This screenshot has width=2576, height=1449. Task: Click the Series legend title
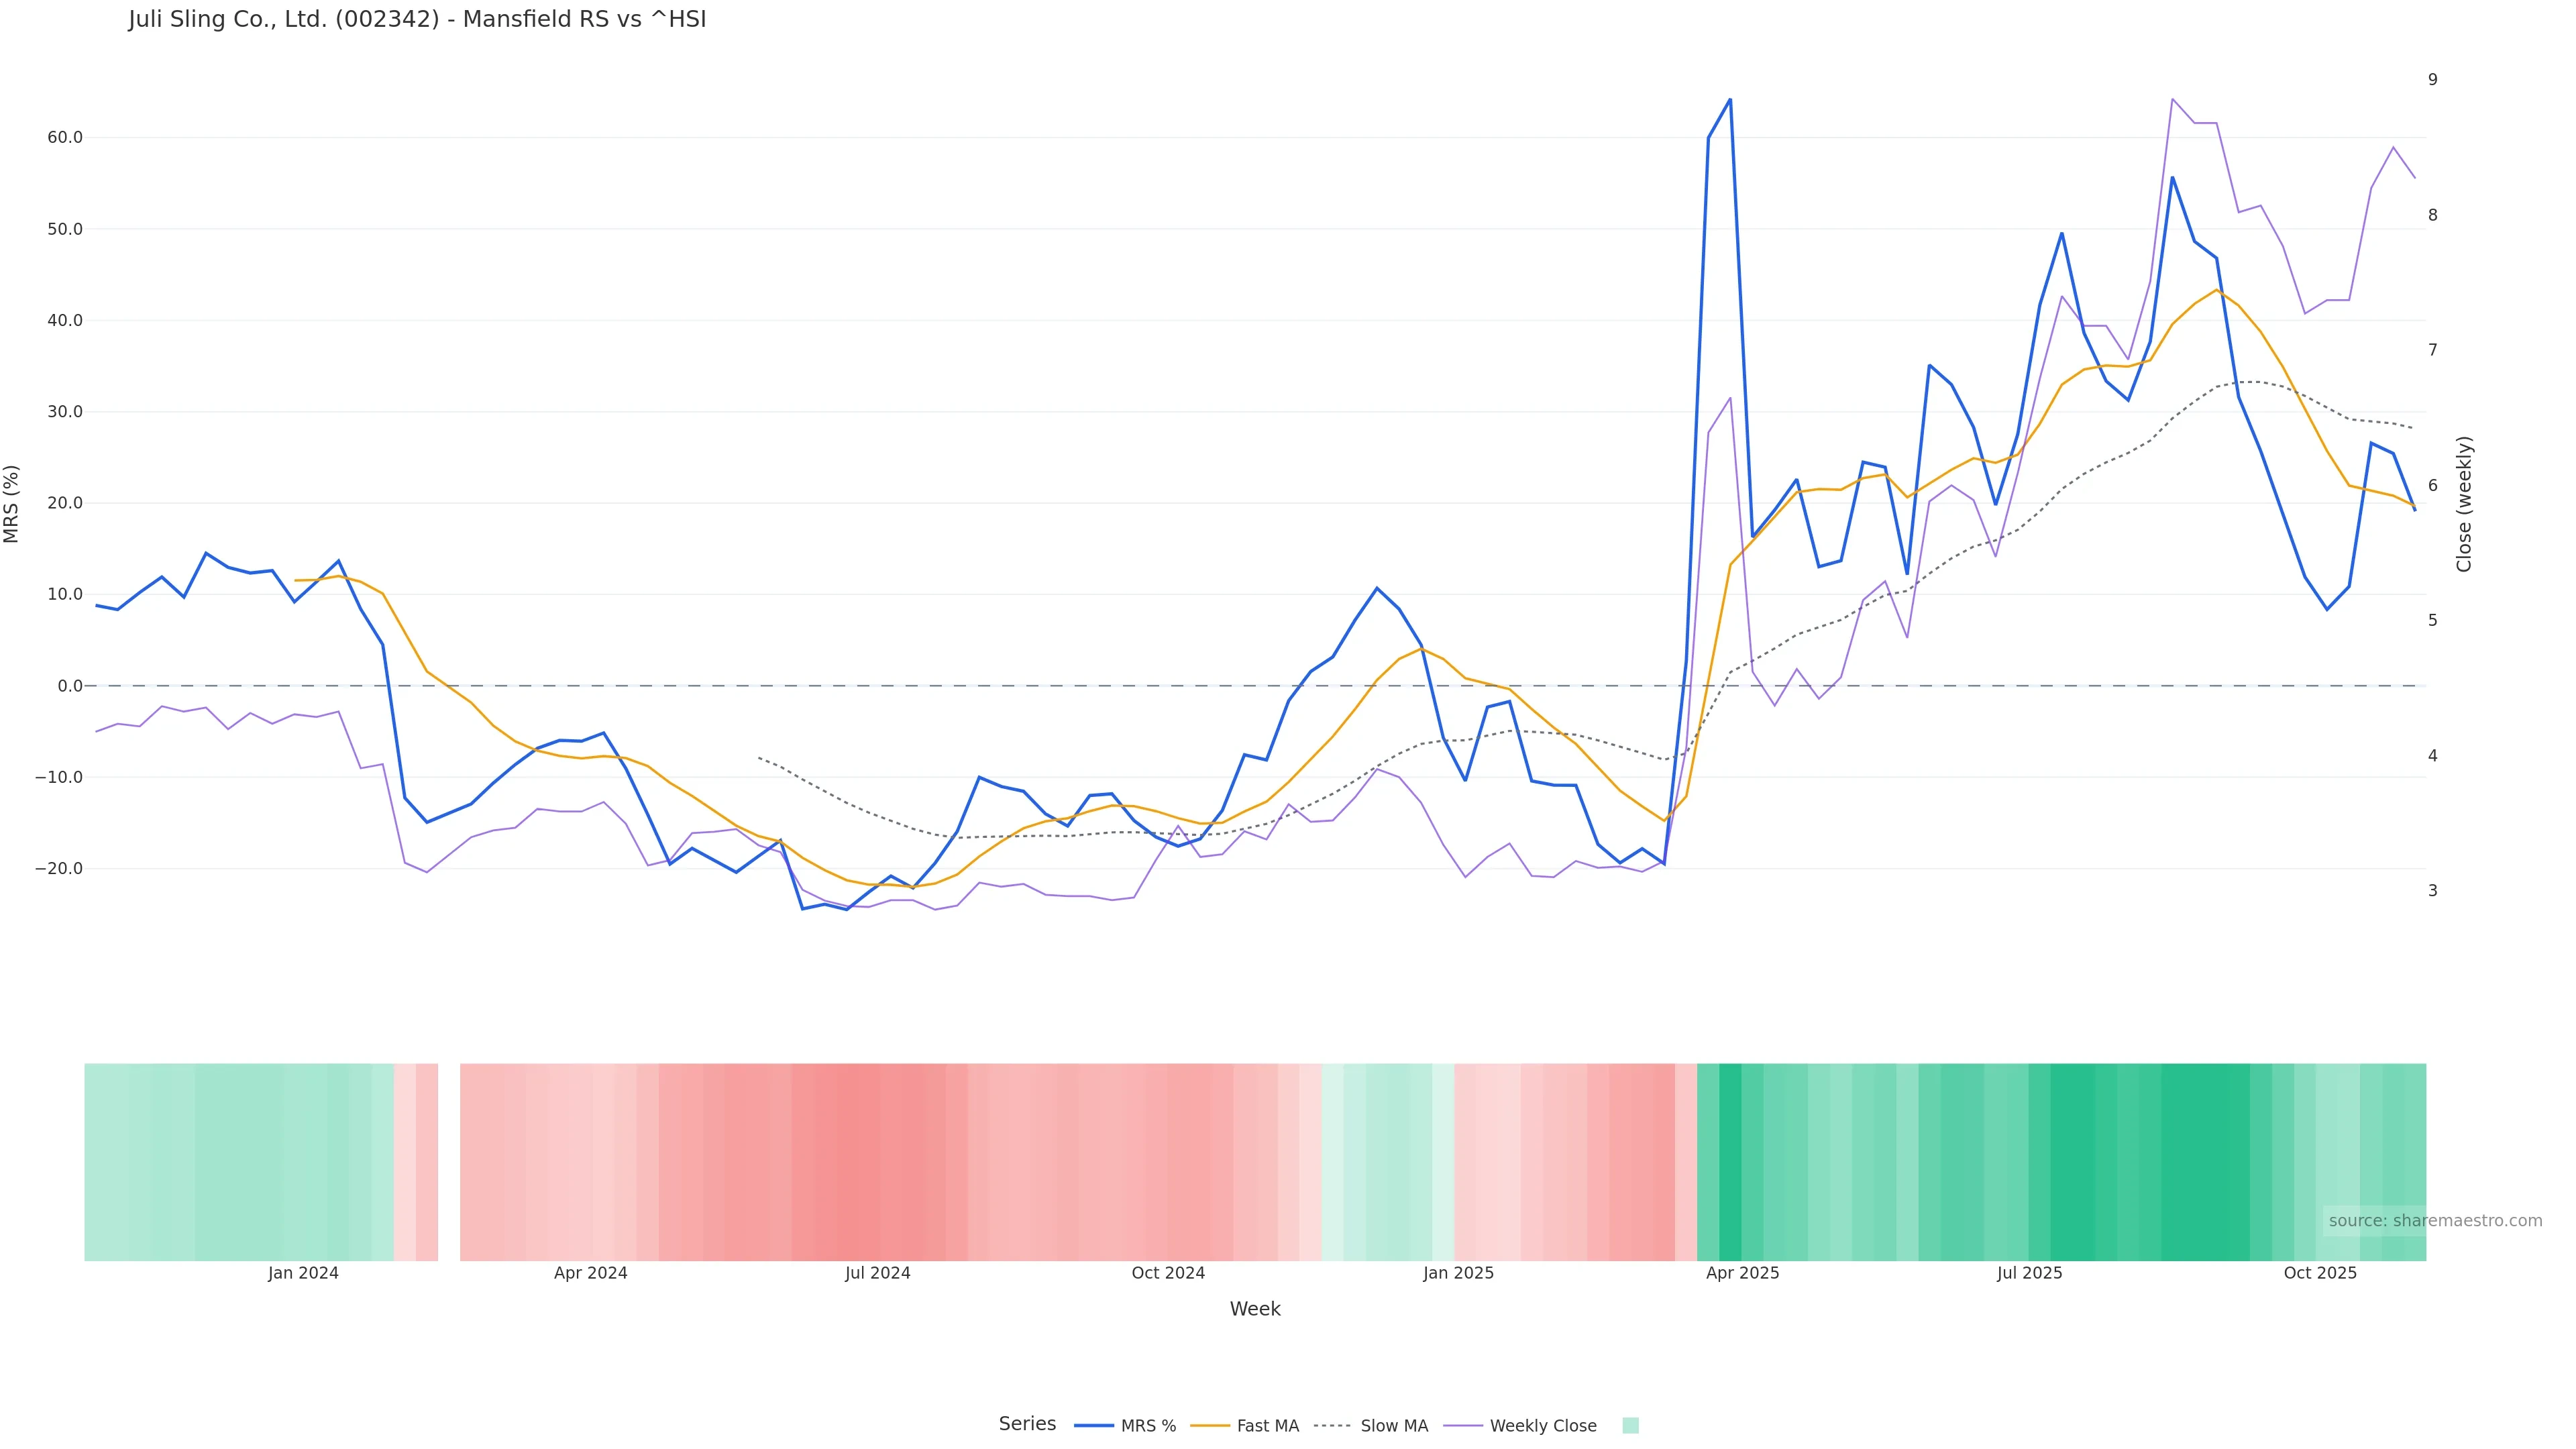[1027, 1424]
